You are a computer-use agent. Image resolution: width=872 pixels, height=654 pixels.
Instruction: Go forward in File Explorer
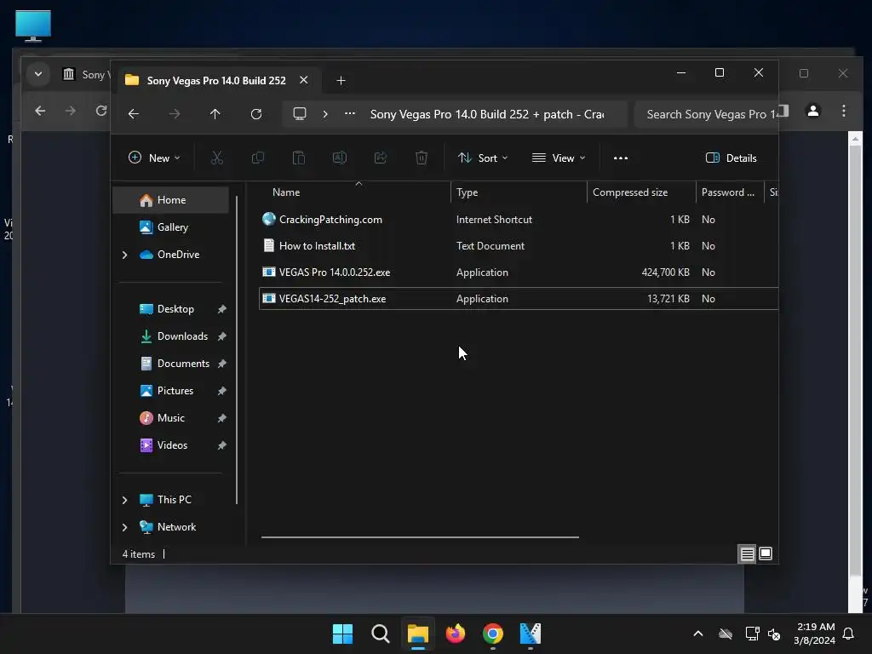tap(174, 114)
